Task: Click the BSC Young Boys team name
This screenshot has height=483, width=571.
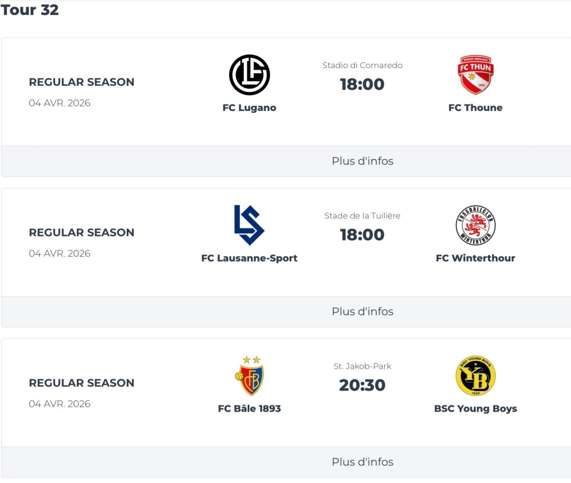Action: 475,409
